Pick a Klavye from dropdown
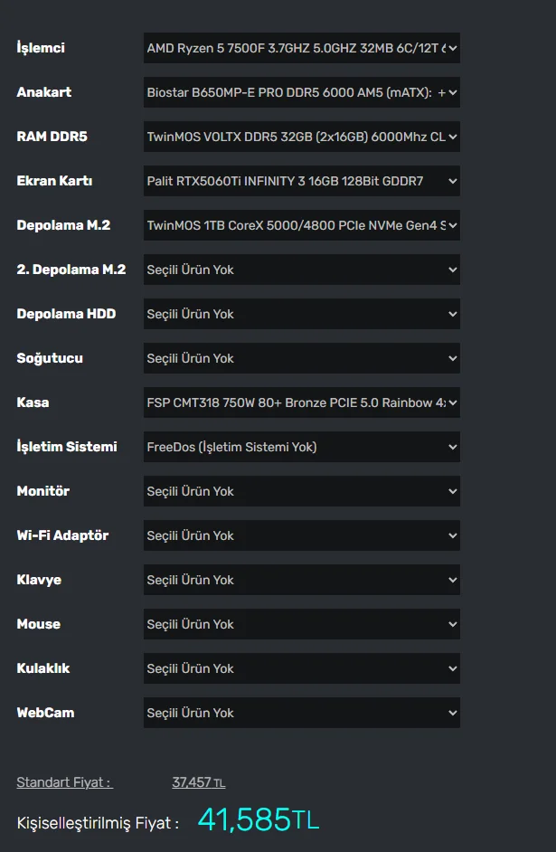Screen dimensions: 556x852 click(301, 580)
